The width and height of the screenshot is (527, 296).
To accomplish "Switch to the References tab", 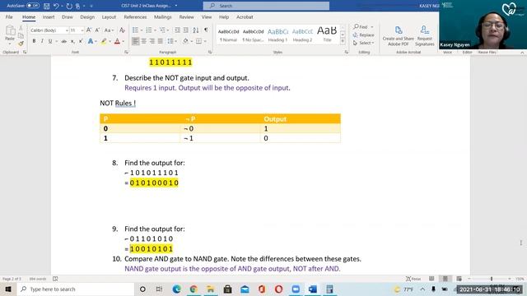I will [x=135, y=16].
